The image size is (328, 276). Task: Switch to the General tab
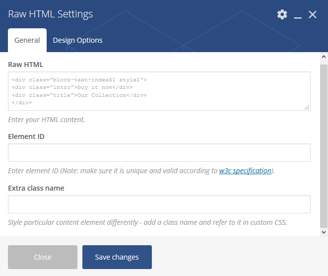(x=27, y=40)
